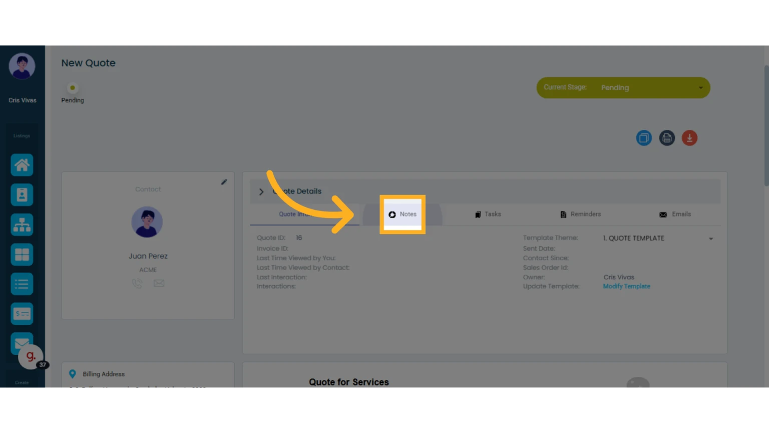
Task: Click the g. badge with 37 count
Action: tap(32, 357)
